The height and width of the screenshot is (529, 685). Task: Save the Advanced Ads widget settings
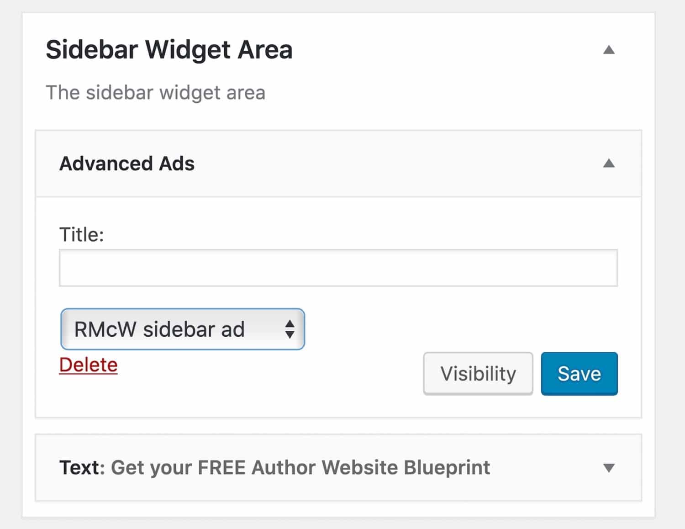coord(579,373)
